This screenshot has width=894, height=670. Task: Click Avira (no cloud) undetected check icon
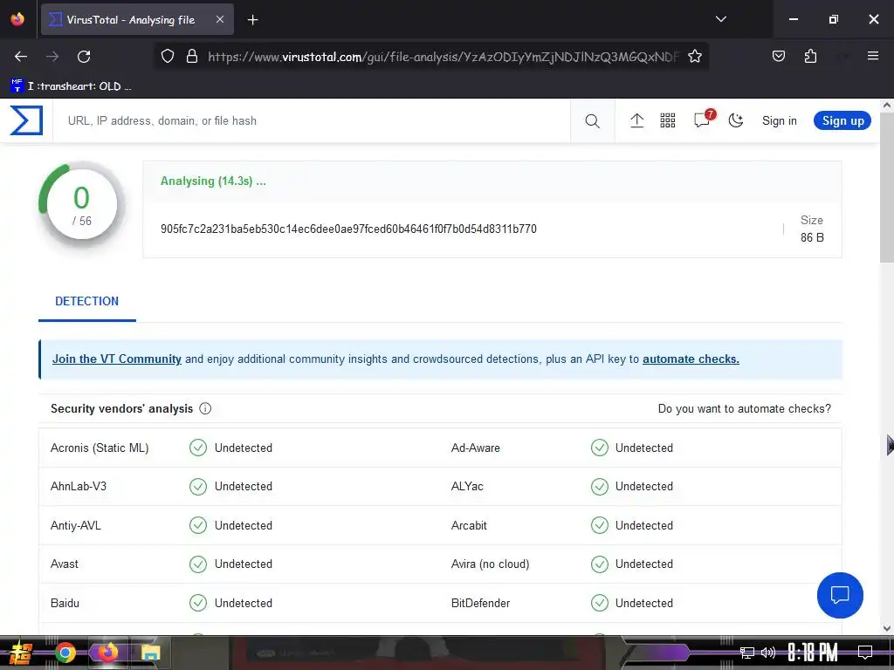599,564
